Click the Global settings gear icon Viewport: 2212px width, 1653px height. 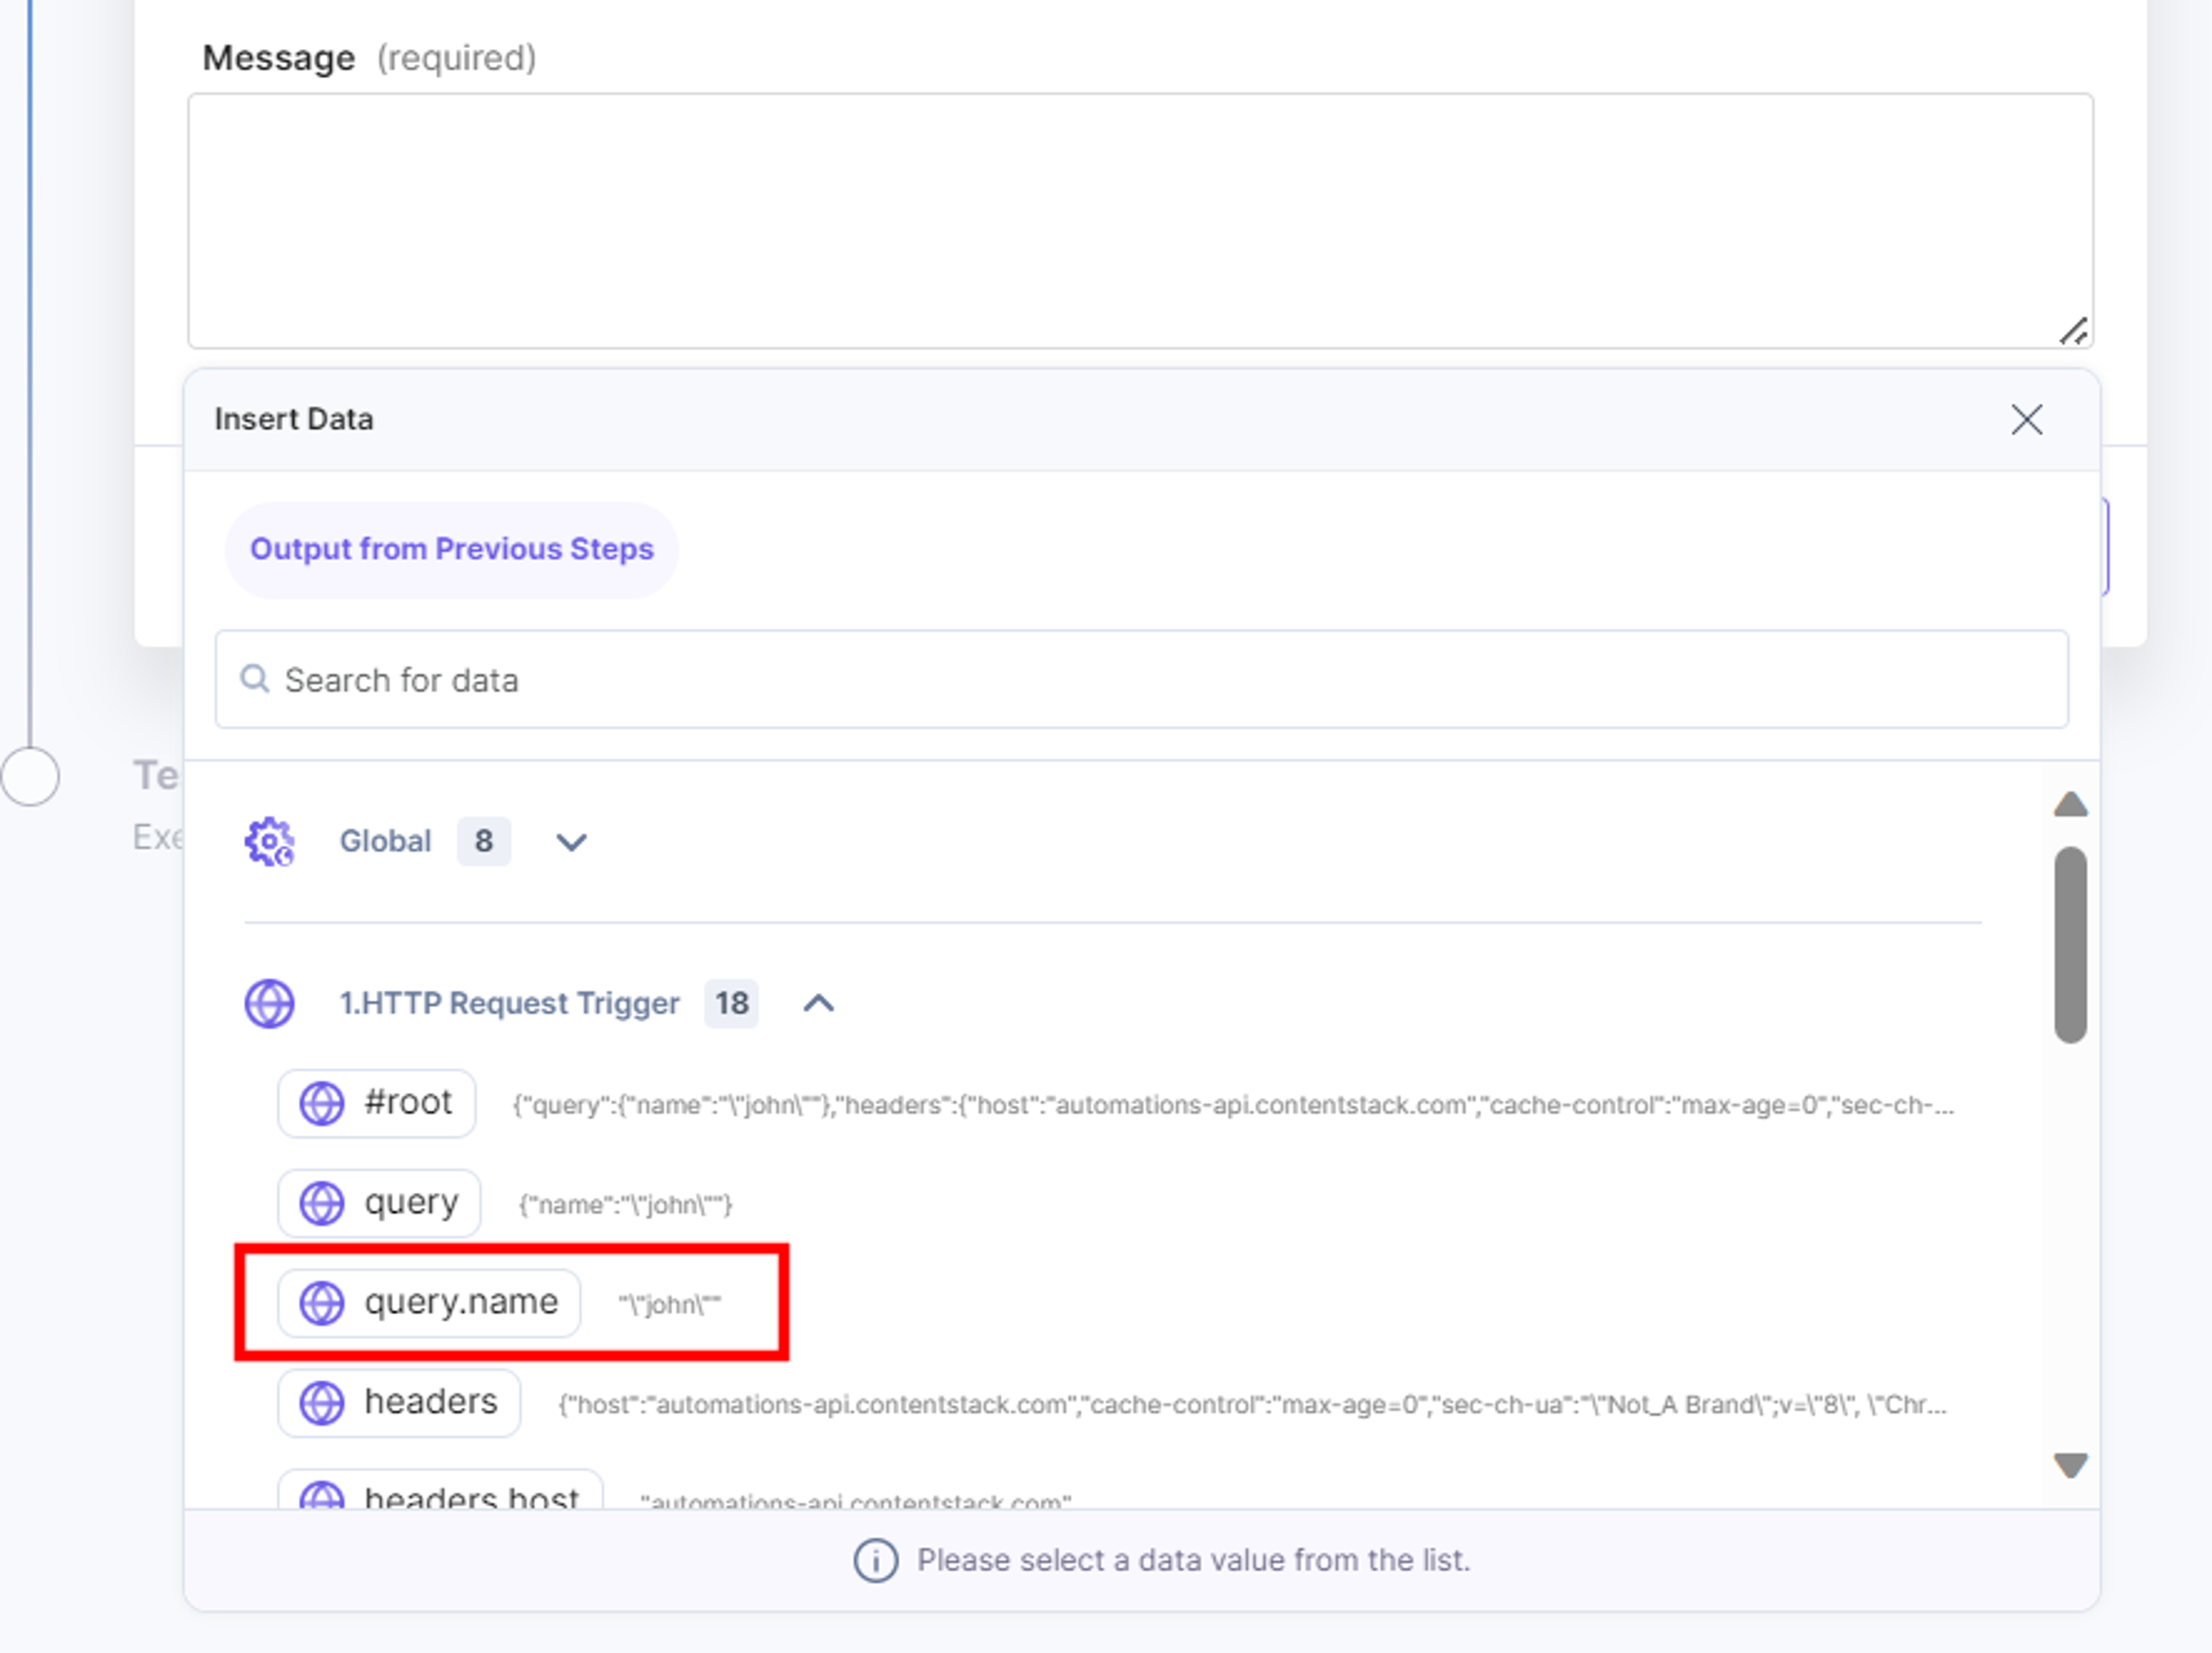click(x=270, y=842)
